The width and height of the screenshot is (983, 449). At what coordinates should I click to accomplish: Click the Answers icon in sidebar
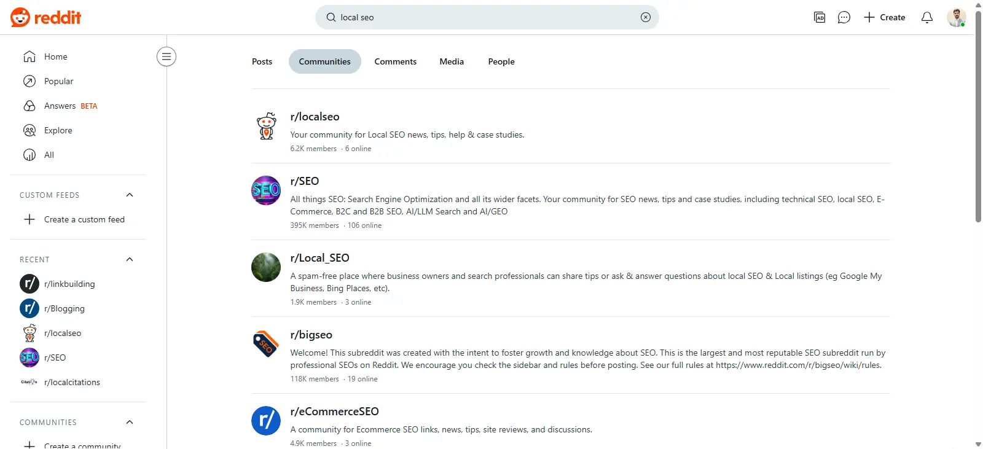coord(29,106)
